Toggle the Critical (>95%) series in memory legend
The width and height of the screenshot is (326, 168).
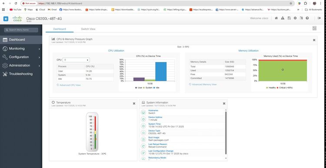pyautogui.click(x=285, y=88)
